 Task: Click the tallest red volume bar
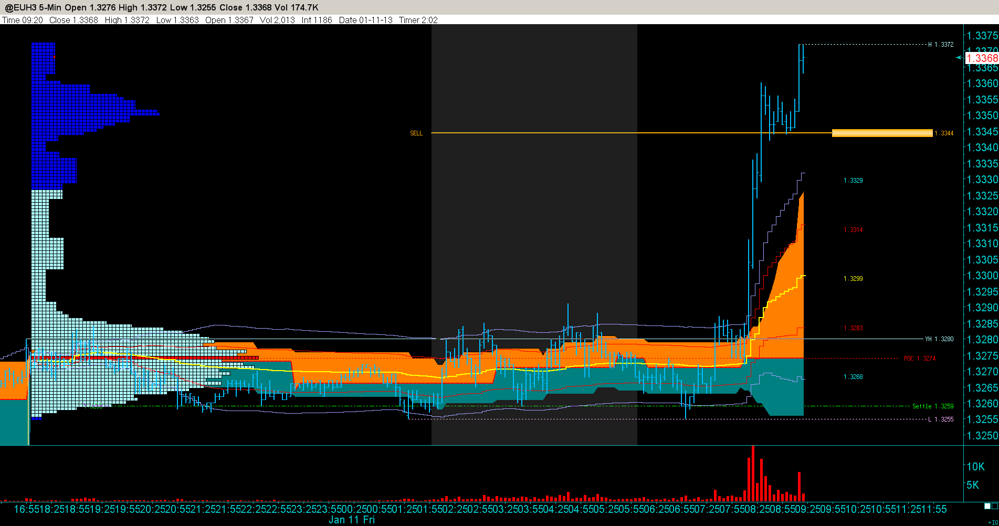click(753, 474)
